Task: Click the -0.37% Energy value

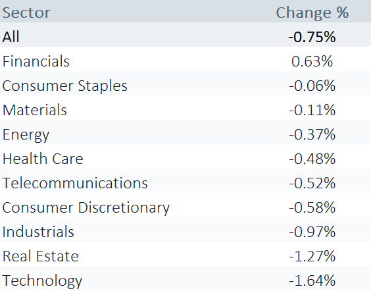Action: 312,134
